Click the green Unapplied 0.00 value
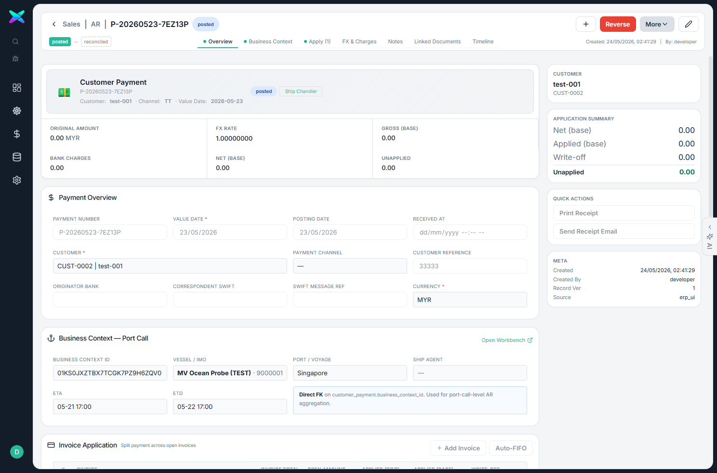 click(x=687, y=172)
